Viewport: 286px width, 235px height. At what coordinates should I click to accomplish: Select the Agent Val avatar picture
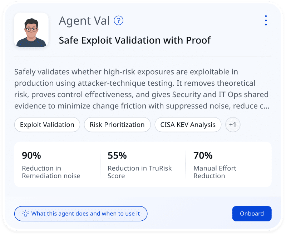31,30
